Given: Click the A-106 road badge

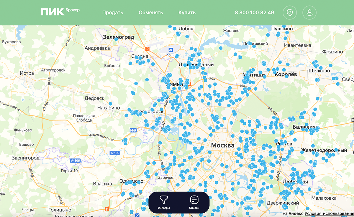Looking at the screenshot, I should click(76, 160).
